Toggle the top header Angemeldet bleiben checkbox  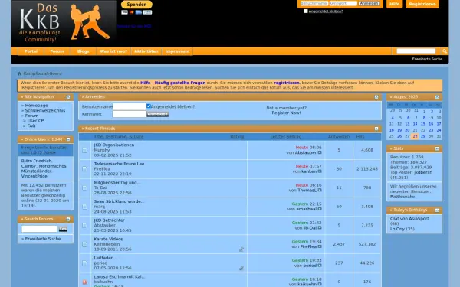[306, 11]
